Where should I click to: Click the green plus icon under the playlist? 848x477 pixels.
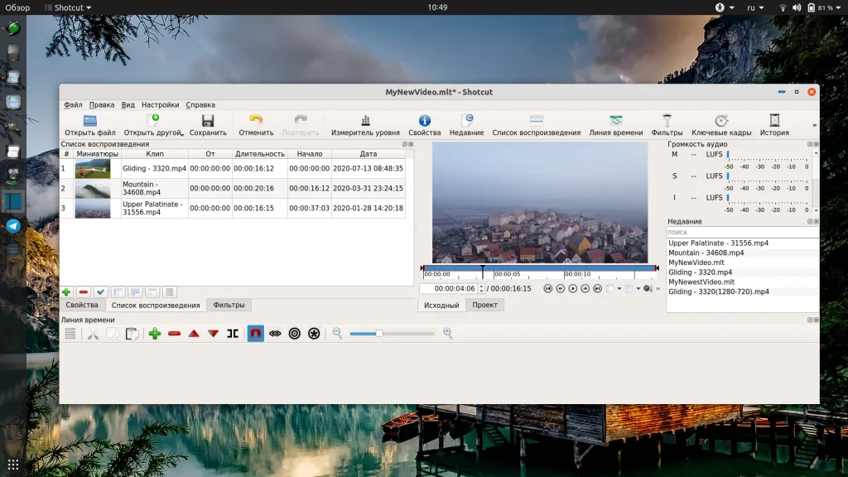pyautogui.click(x=66, y=291)
